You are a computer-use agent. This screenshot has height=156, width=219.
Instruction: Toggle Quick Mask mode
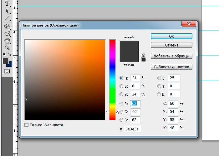(7, 71)
